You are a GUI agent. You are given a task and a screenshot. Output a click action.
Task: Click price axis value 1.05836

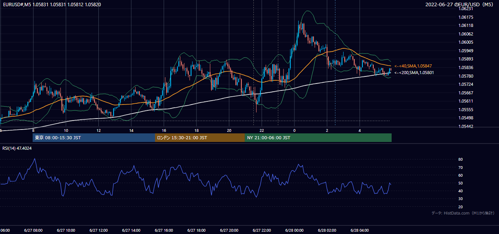[x=466, y=67]
